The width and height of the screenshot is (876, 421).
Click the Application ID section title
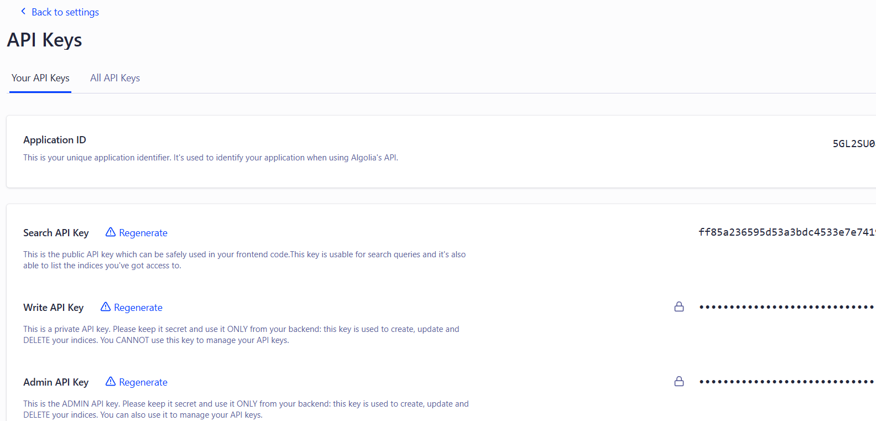coord(55,140)
